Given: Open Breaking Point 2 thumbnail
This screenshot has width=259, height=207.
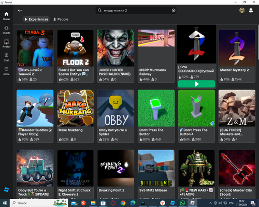Looking at the screenshot, I should (x=116, y=168).
